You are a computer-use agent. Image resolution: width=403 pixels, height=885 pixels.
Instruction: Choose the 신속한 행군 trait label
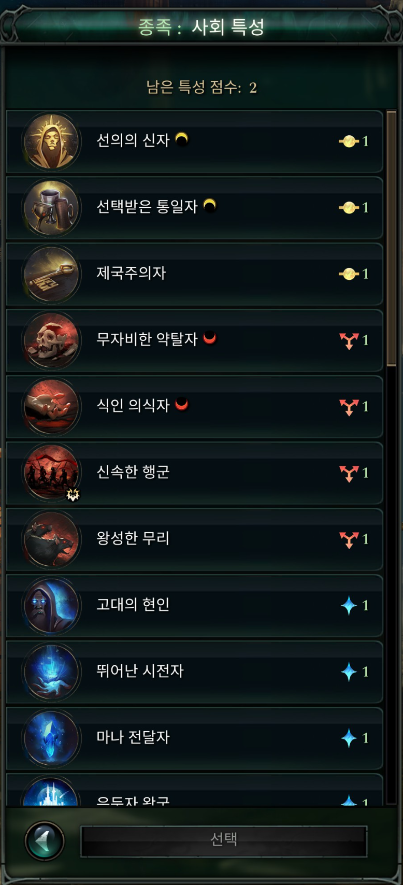tap(133, 472)
